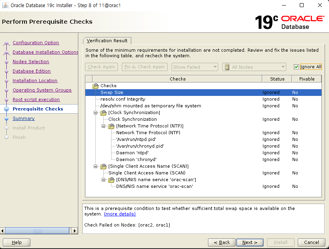
Task: Click the [DNS/NIS name service 'orac-scan'] folder icon
Action: [x=111, y=180]
